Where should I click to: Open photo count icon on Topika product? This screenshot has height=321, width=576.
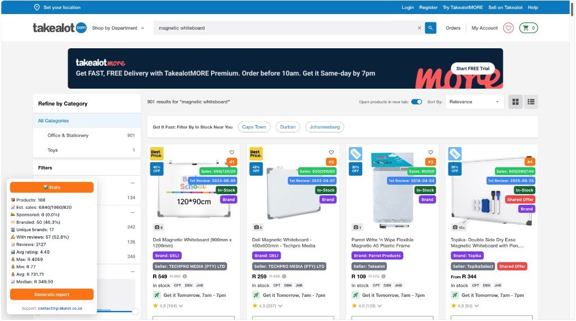[x=459, y=227]
